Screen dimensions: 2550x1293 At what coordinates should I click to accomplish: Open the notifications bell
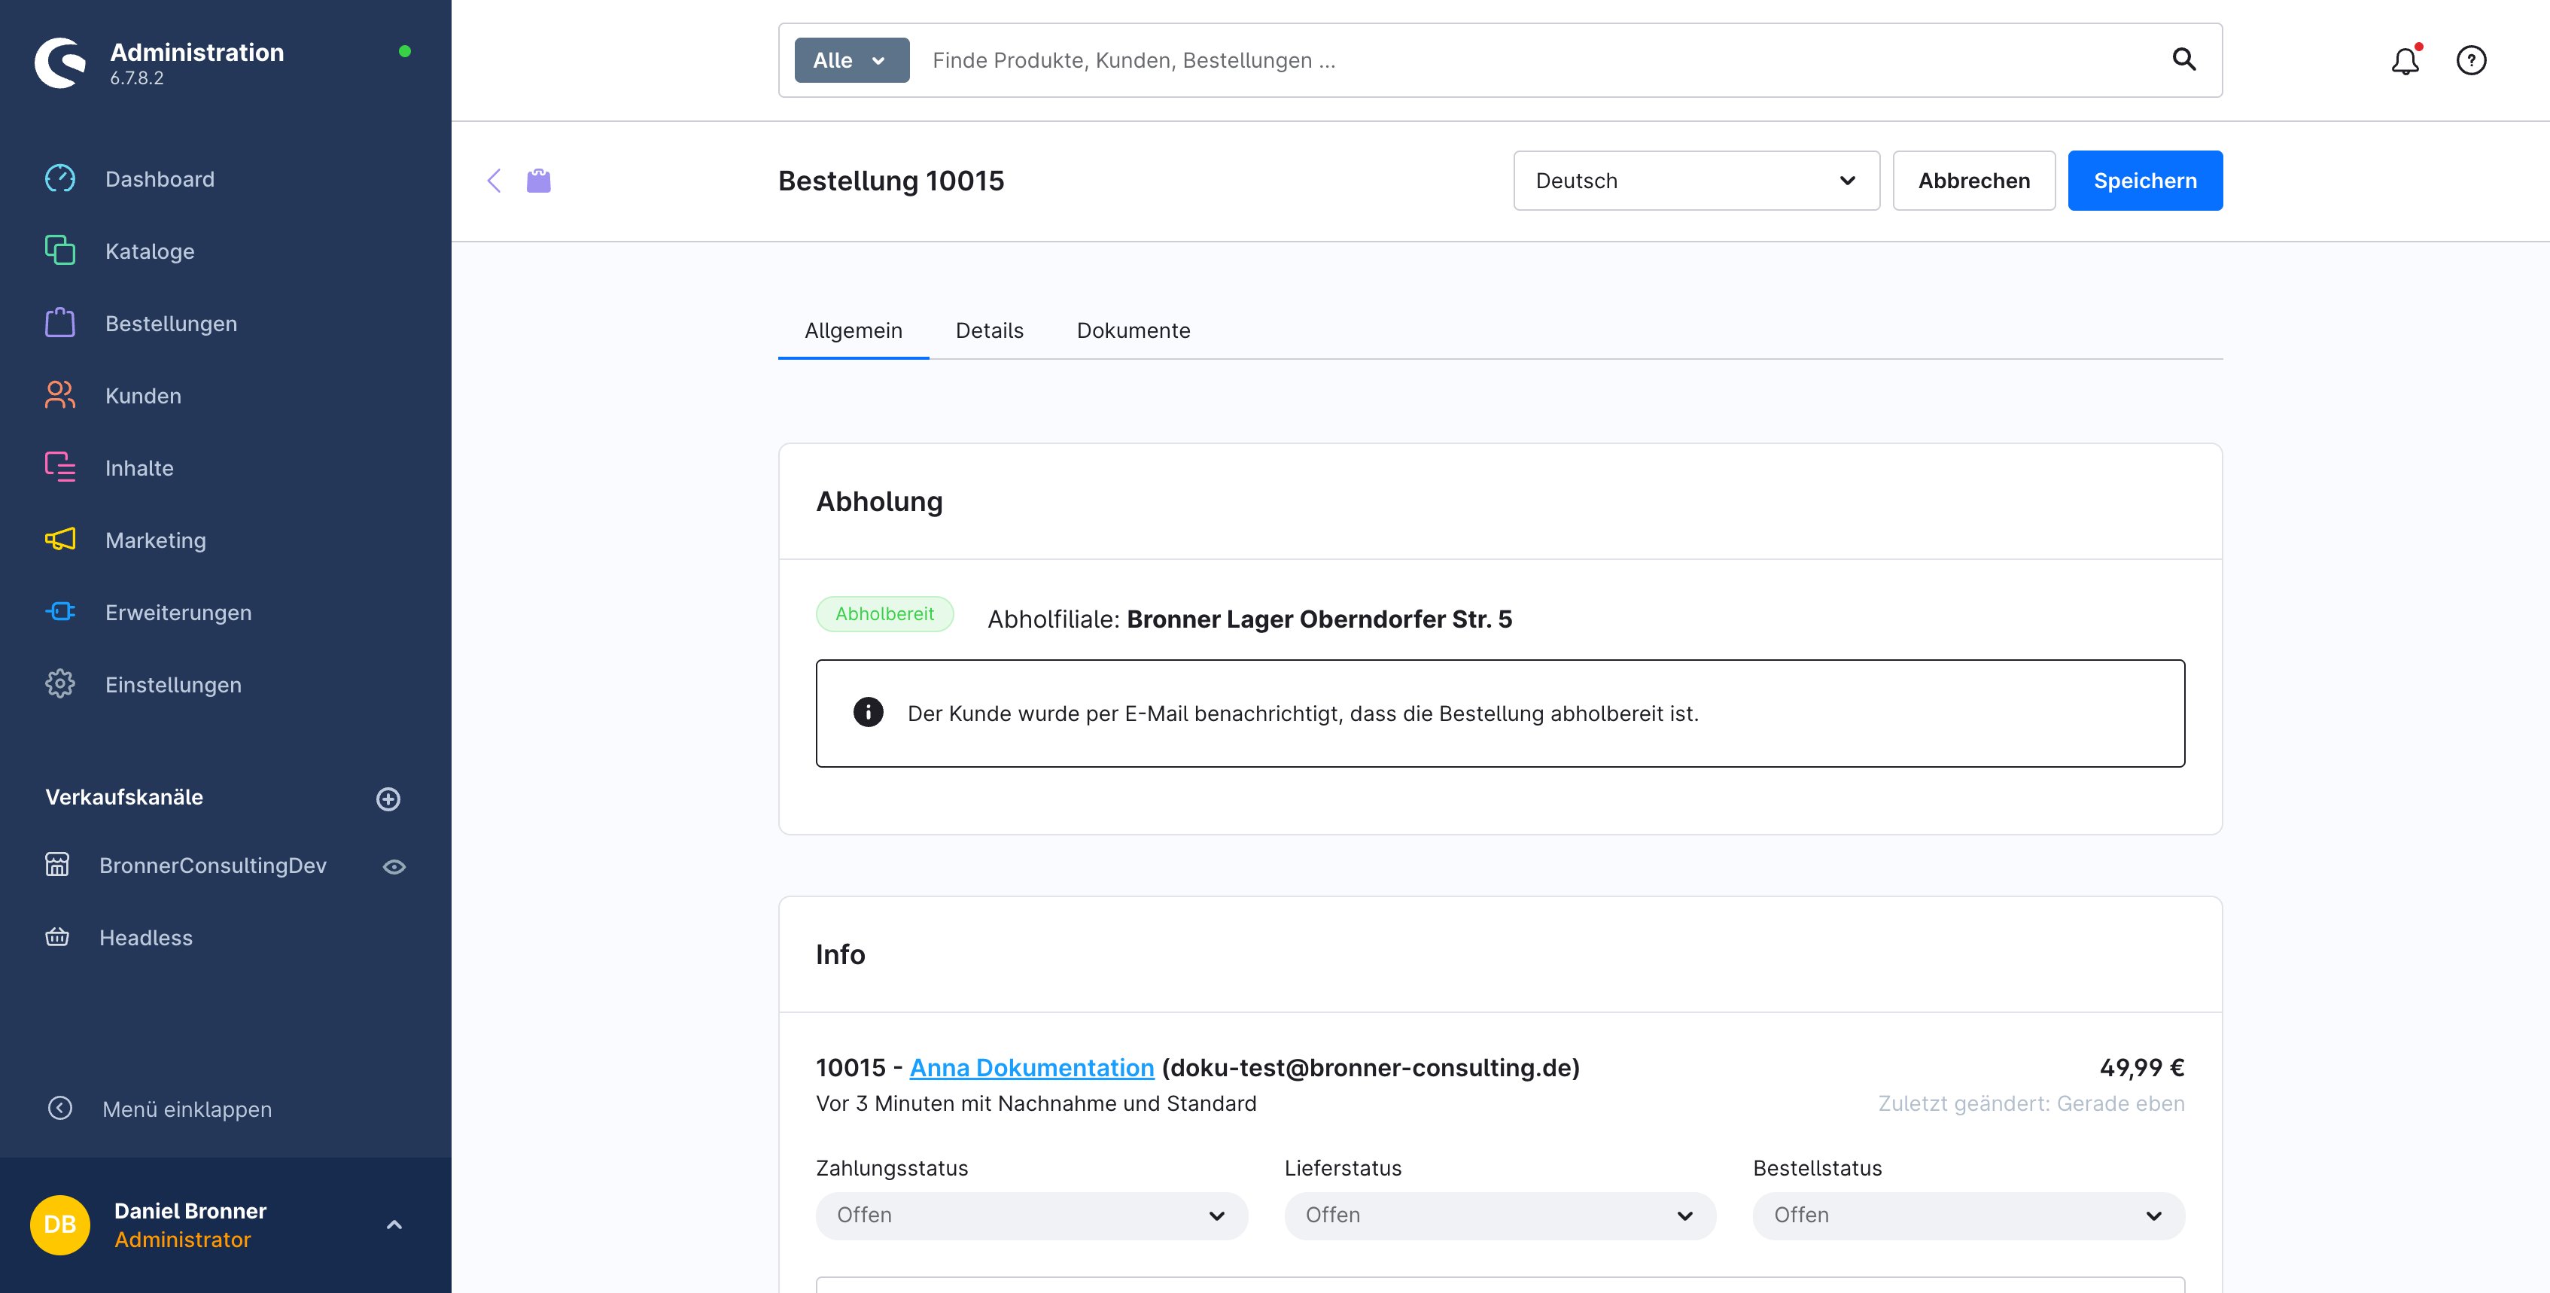click(2405, 60)
